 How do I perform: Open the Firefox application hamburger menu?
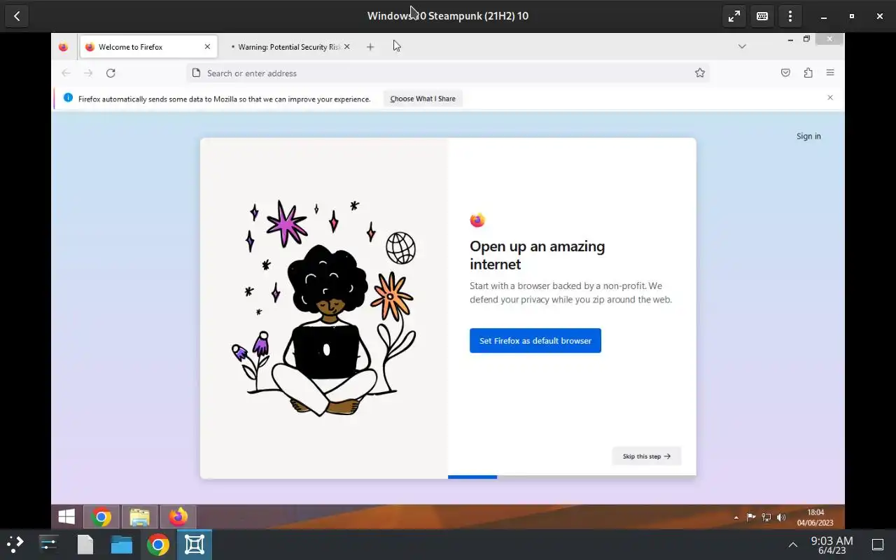[830, 73]
